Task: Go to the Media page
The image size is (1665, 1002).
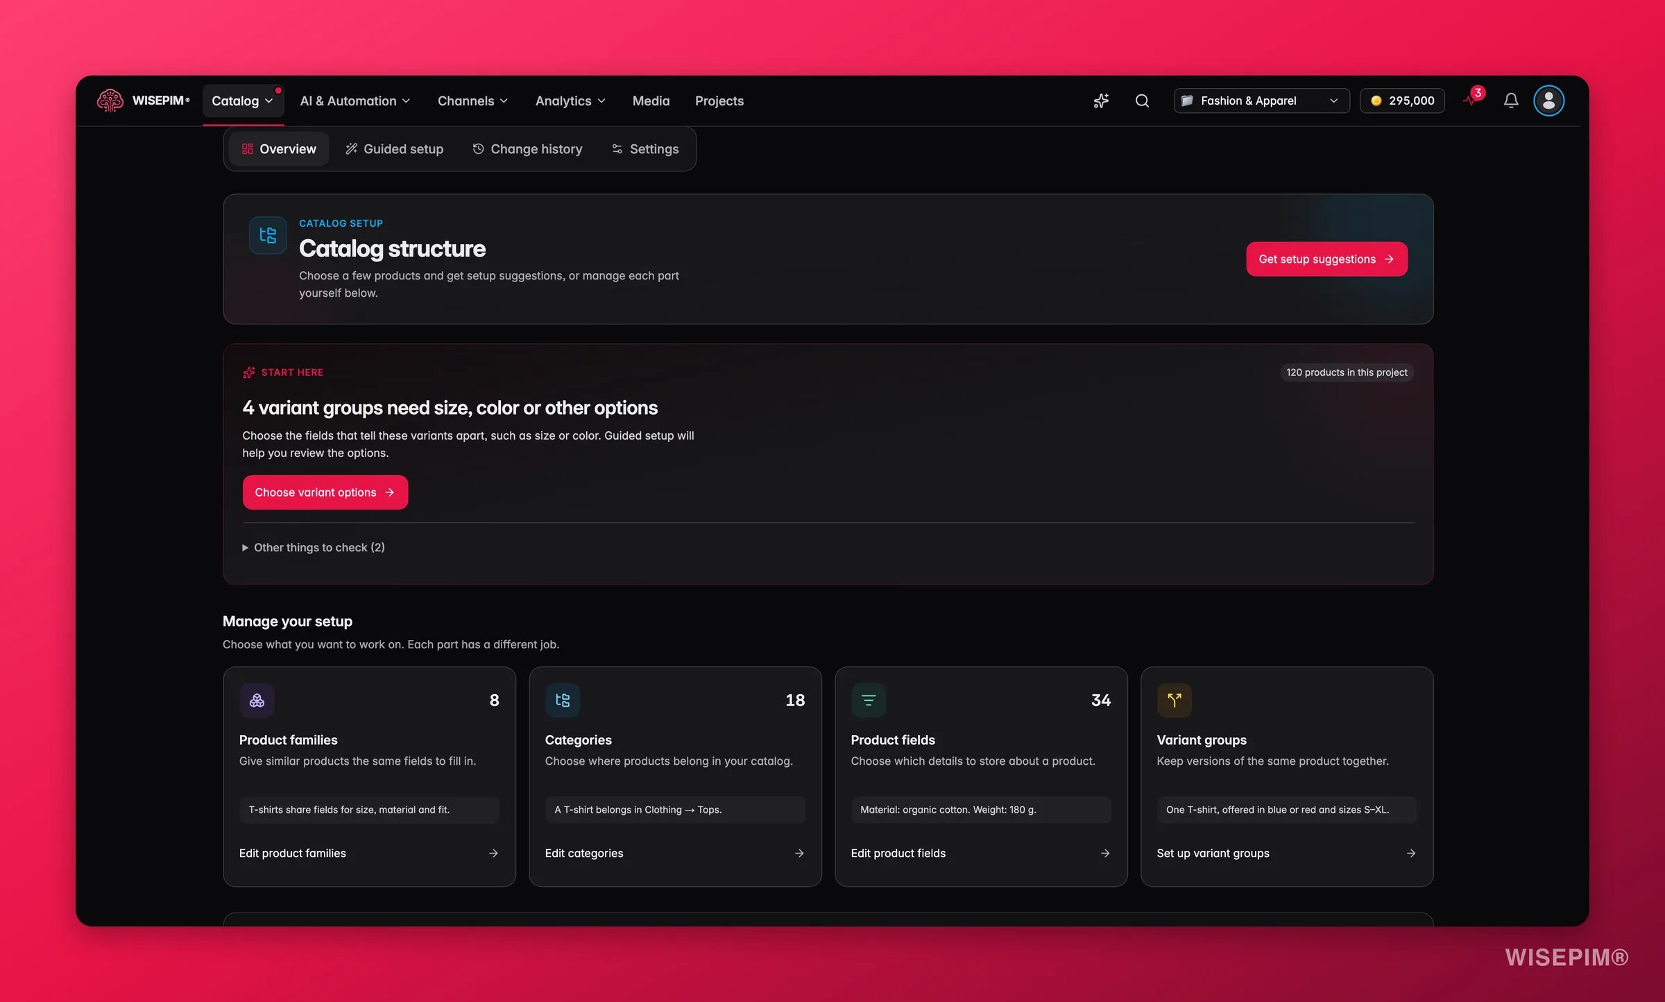Action: click(651, 101)
